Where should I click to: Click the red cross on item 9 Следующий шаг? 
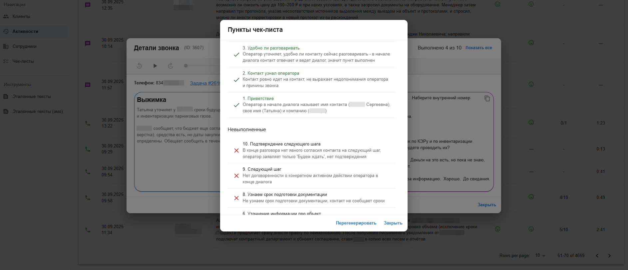click(x=236, y=176)
